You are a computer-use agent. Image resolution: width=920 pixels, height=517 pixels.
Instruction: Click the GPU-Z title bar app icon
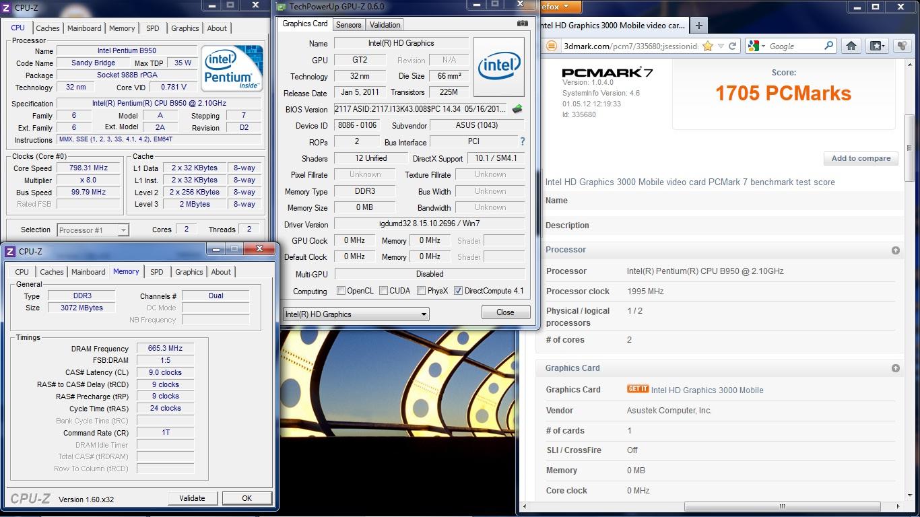pos(282,7)
